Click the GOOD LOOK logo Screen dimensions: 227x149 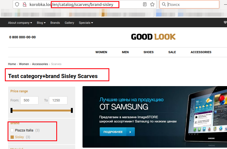153,37
